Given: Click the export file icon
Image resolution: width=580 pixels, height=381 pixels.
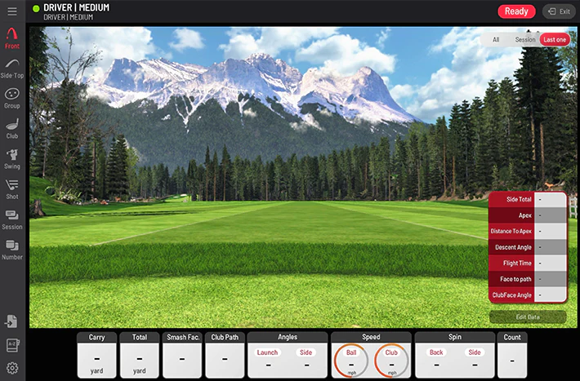Looking at the screenshot, I should tap(12, 321).
